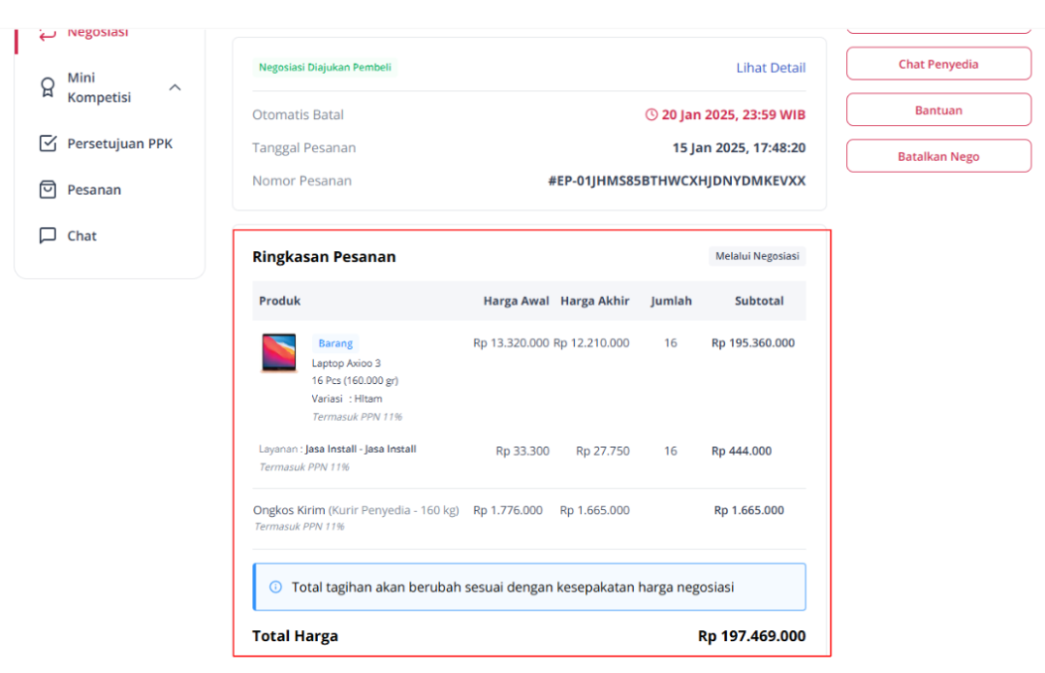
Task: Open the Persetujuan PPK menu item
Action: pyautogui.click(x=120, y=144)
